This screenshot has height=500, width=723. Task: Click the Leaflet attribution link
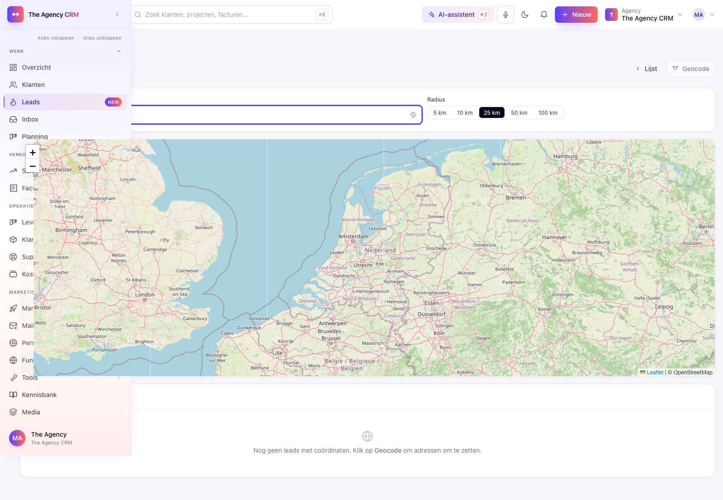[651, 372]
